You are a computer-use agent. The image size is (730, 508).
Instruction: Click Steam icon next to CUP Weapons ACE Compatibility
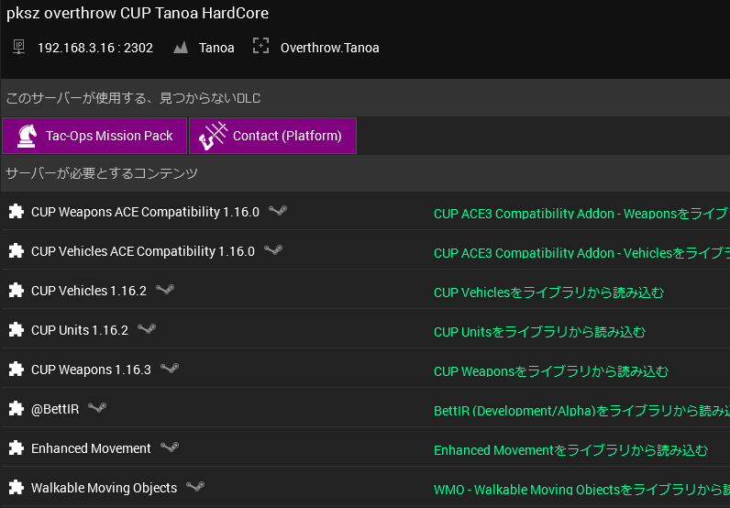(x=278, y=211)
